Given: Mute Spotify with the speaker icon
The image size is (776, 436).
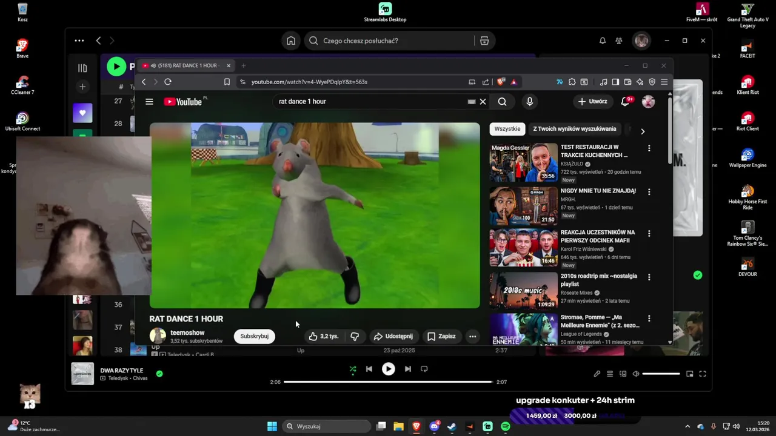Looking at the screenshot, I should tap(635, 374).
